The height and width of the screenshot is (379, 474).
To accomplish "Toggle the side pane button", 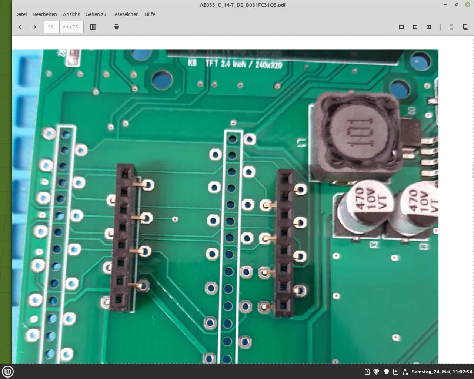I will [x=93, y=27].
